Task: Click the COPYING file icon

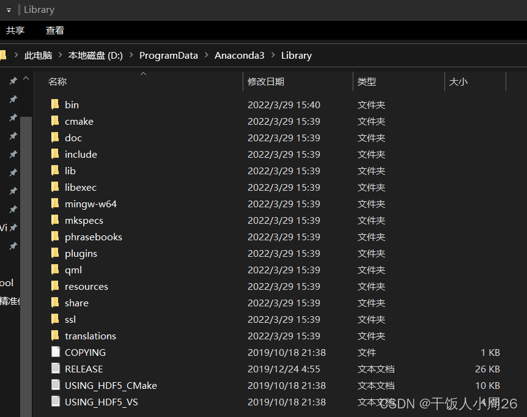Action: tap(56, 352)
